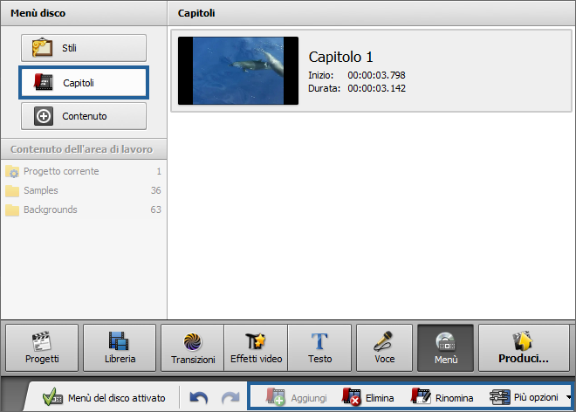Open the Effetti video tab
This screenshot has width=576, height=412.
256,347
